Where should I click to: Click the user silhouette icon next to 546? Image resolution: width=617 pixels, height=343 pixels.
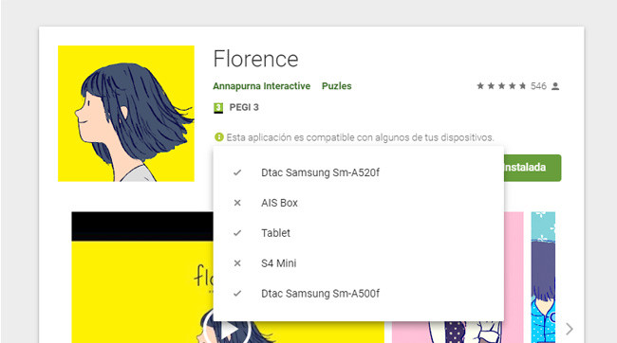pyautogui.click(x=555, y=86)
